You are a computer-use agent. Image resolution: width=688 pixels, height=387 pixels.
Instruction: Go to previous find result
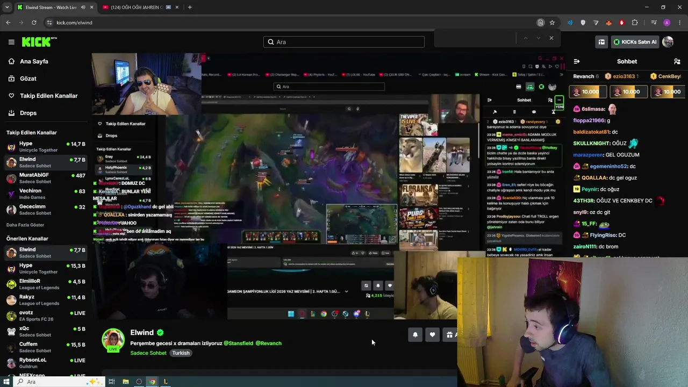pos(525,38)
